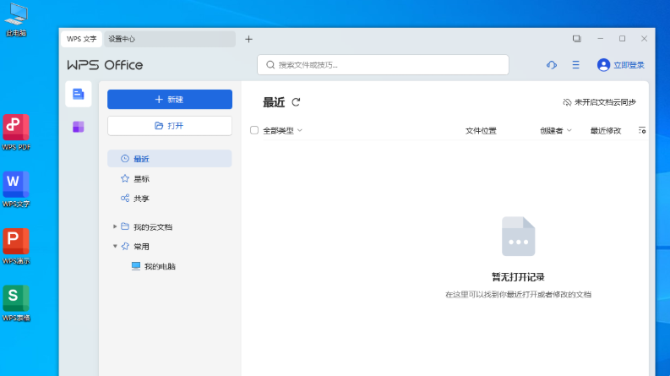Viewport: 670px width, 376px height.
Task: Click the 新建 button
Action: (x=169, y=100)
